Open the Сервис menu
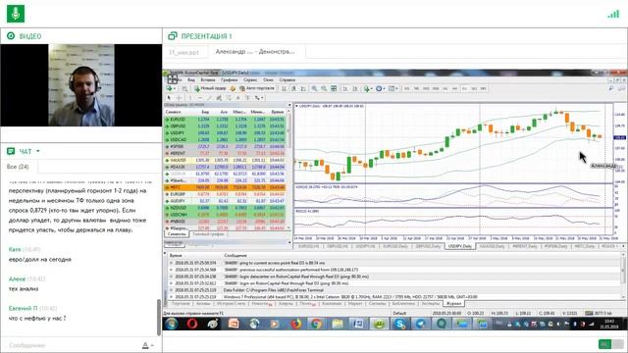 [x=250, y=80]
